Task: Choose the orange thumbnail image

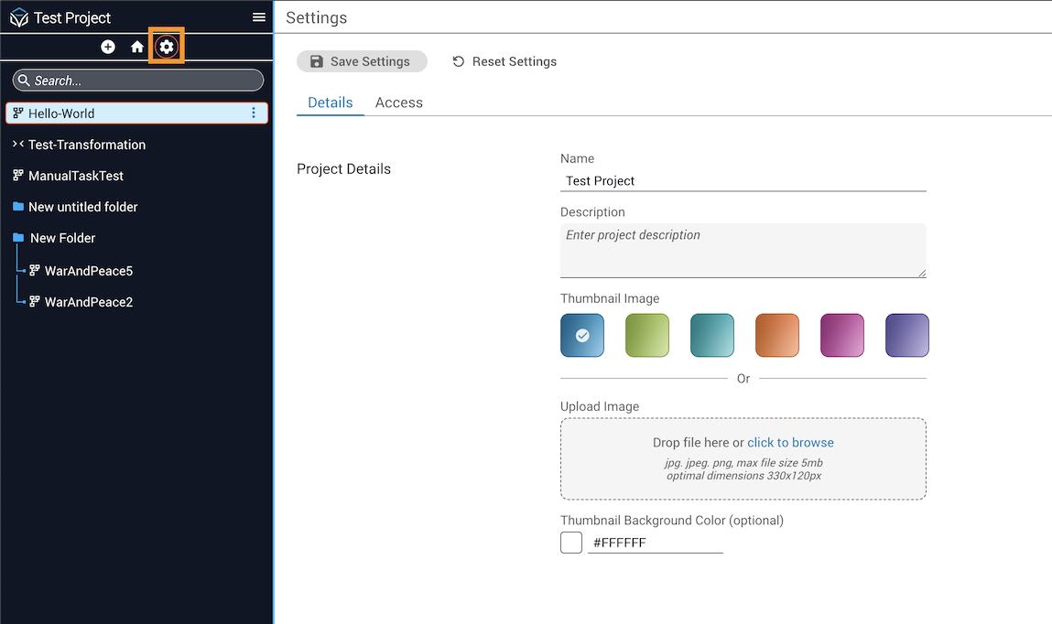Action: [x=777, y=335]
